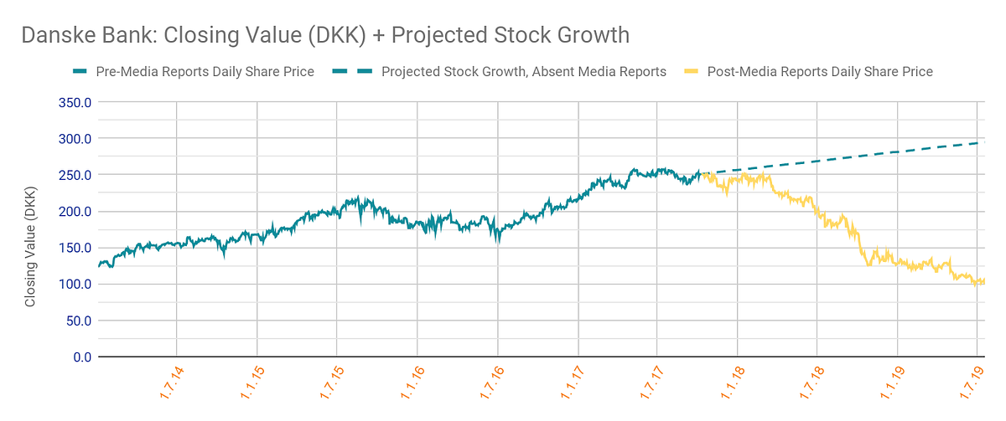Select the Post-Media Reports legend label
1006x421 pixels.
click(820, 72)
